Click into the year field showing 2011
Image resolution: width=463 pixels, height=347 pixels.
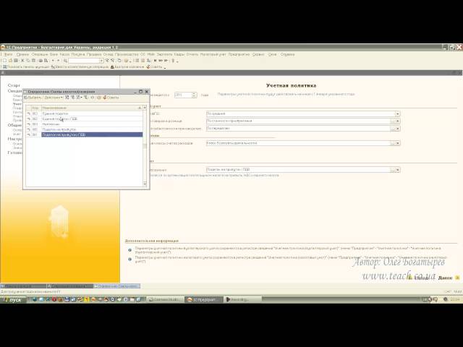[183, 95]
